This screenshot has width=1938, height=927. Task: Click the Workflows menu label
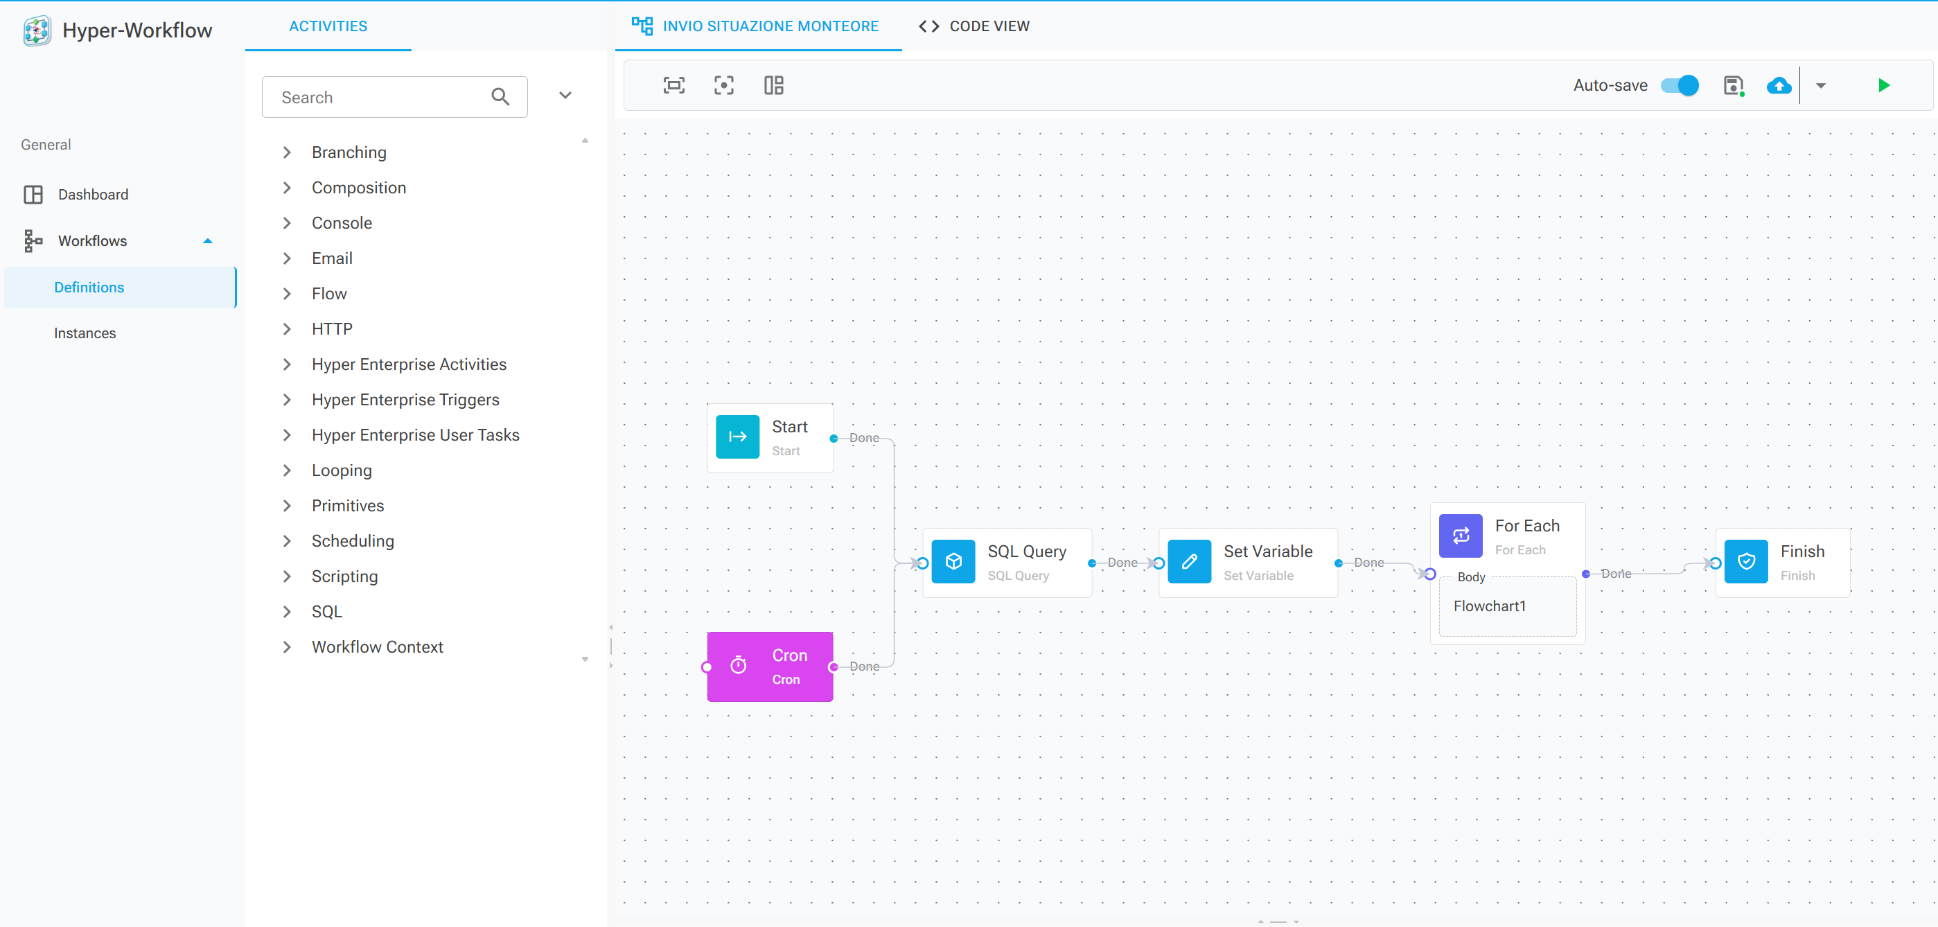[93, 241]
